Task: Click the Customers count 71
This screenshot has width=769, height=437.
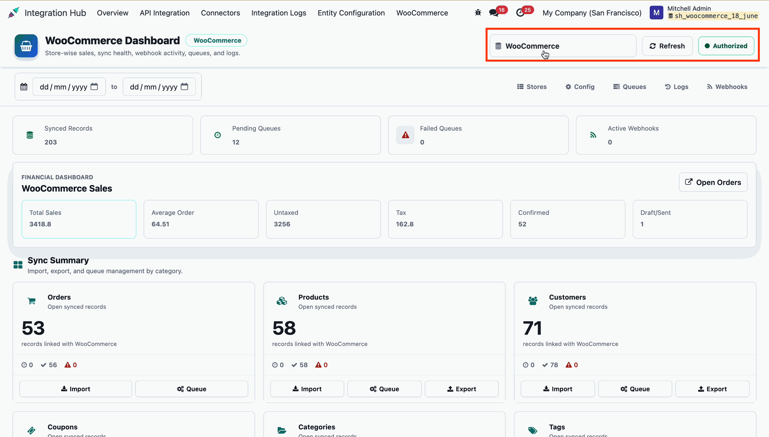Action: (x=532, y=328)
